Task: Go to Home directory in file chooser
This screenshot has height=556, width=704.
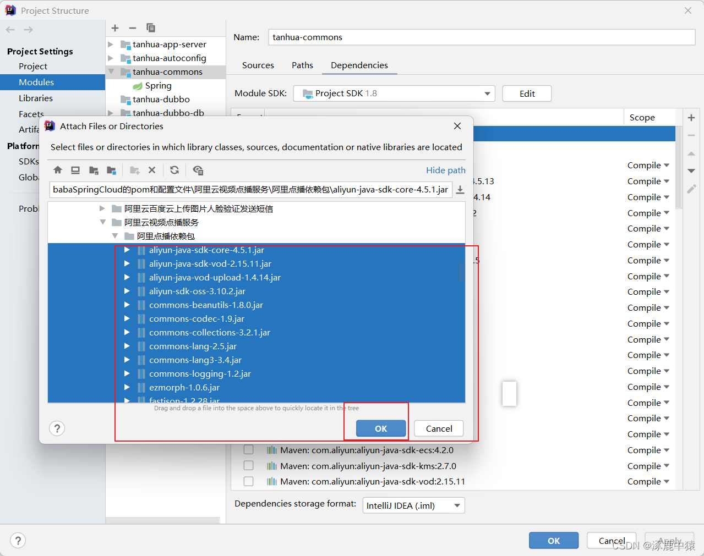Action: coord(58,170)
